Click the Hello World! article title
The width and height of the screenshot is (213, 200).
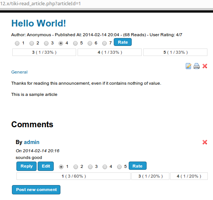point(38,23)
